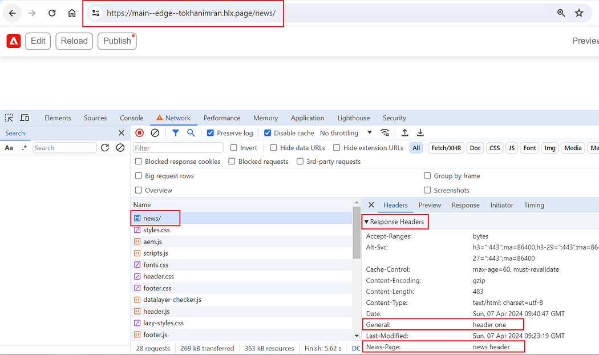Image resolution: width=599 pixels, height=355 pixels.
Task: Enable the Hide data URLs checkbox
Action: [273, 148]
